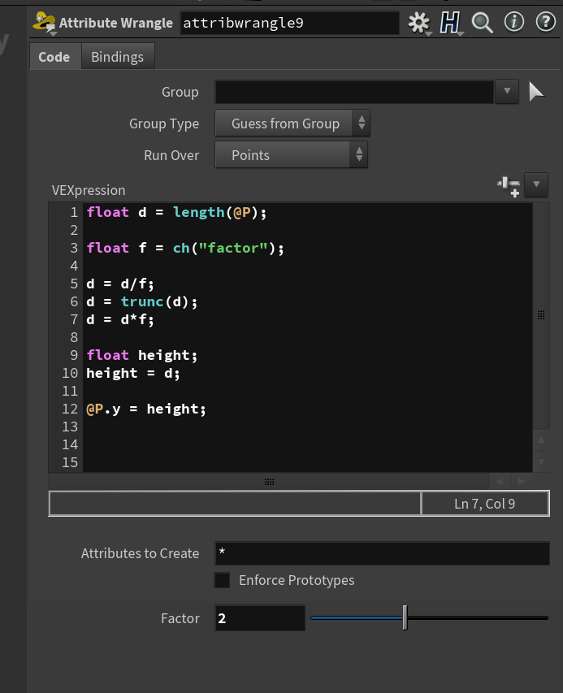The width and height of the screenshot is (563, 693).
Task: Click the Group input field
Action: point(354,92)
